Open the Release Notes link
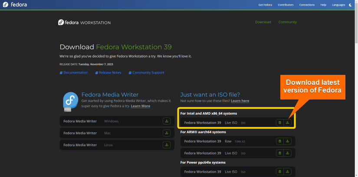The height and width of the screenshot is (177, 358). pyautogui.click(x=108, y=72)
